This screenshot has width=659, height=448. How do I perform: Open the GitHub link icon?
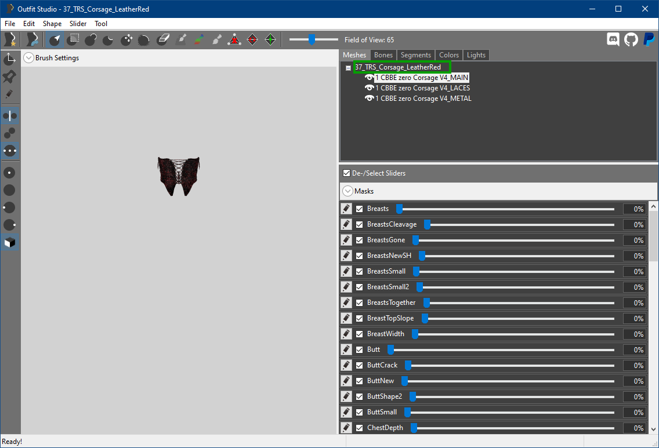[631, 39]
